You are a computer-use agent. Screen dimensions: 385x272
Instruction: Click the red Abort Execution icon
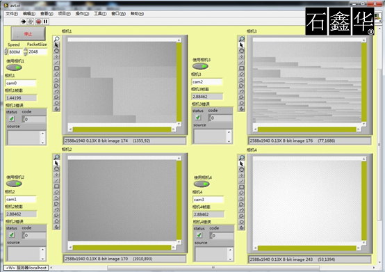pyautogui.click(x=38, y=22)
